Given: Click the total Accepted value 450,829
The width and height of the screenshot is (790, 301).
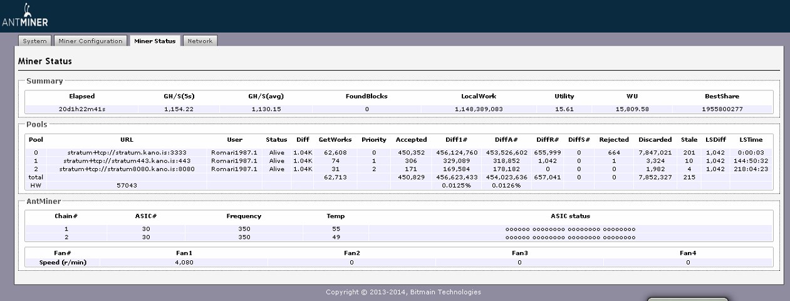Looking at the screenshot, I should [412, 177].
